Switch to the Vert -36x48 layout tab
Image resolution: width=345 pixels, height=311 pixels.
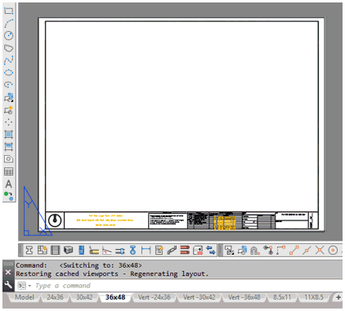[x=244, y=297]
